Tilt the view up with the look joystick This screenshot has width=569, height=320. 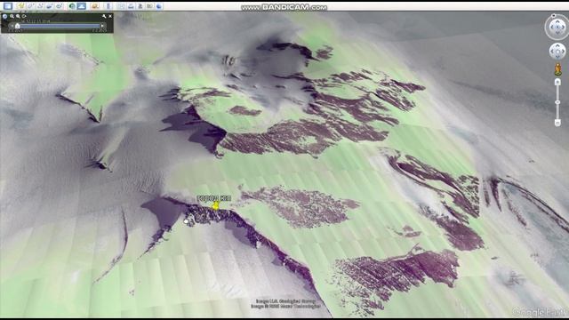click(x=557, y=21)
